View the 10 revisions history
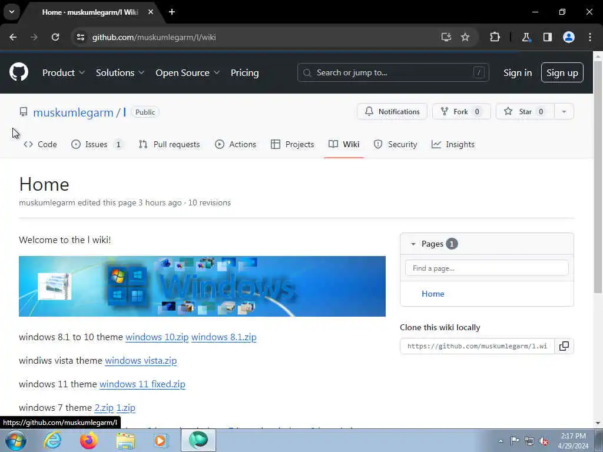The height and width of the screenshot is (452, 603). pyautogui.click(x=209, y=202)
